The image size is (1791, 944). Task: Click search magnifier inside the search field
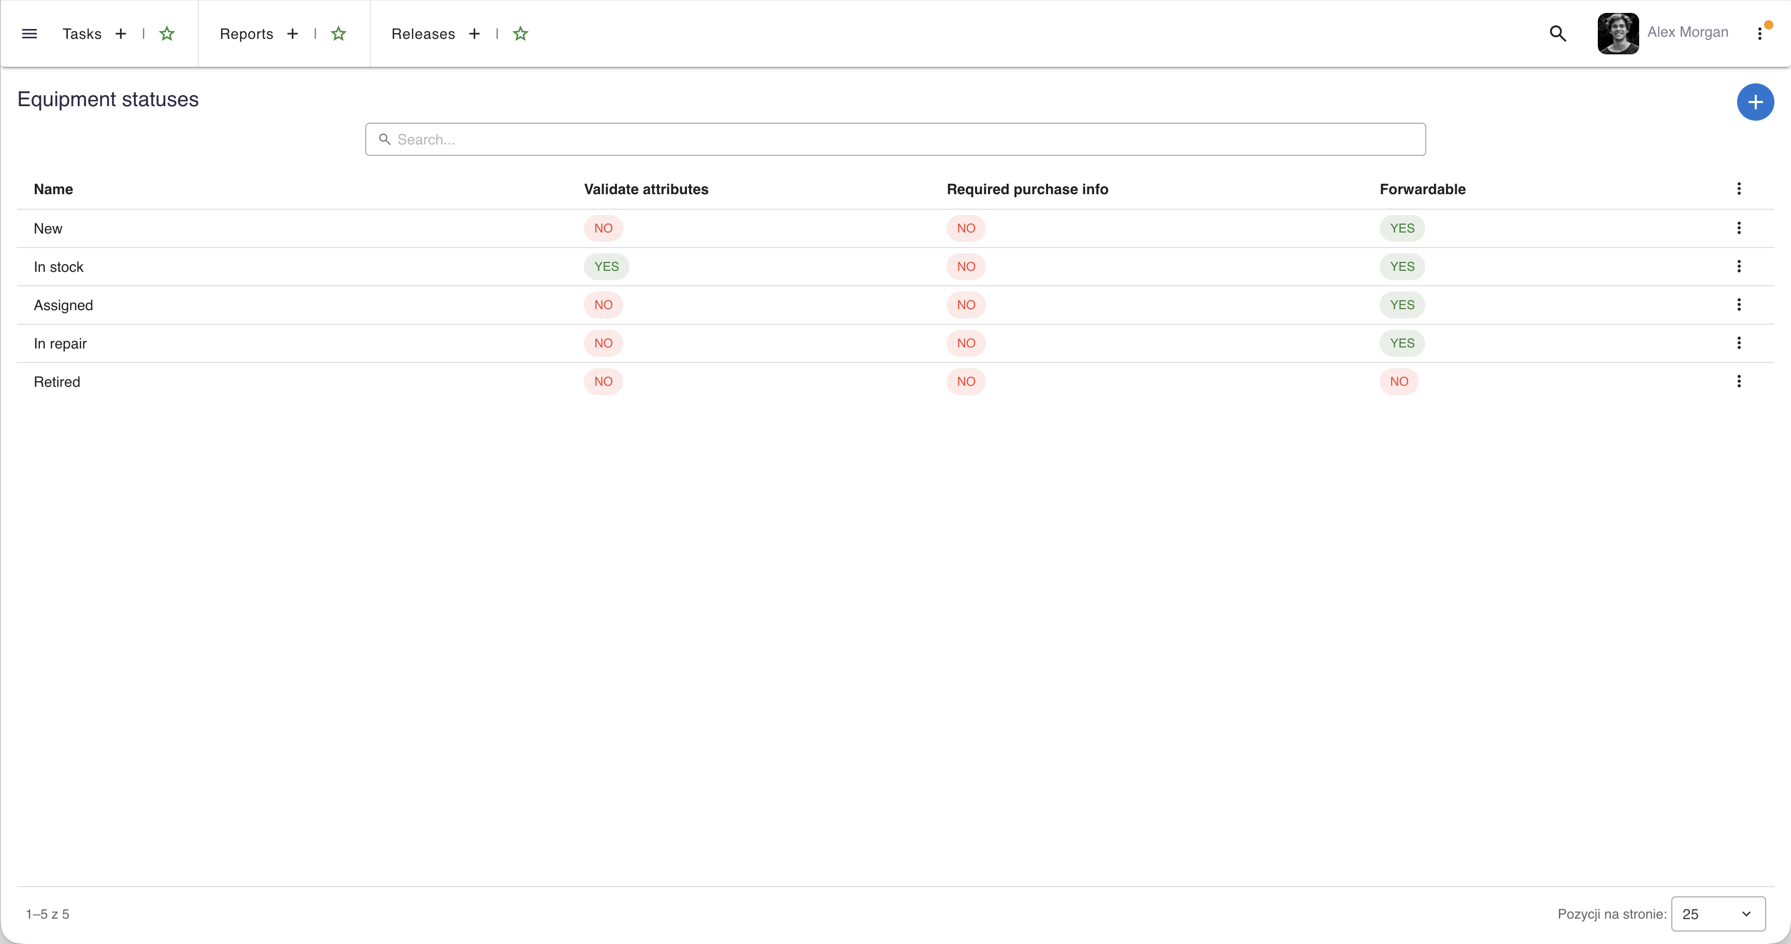(384, 139)
